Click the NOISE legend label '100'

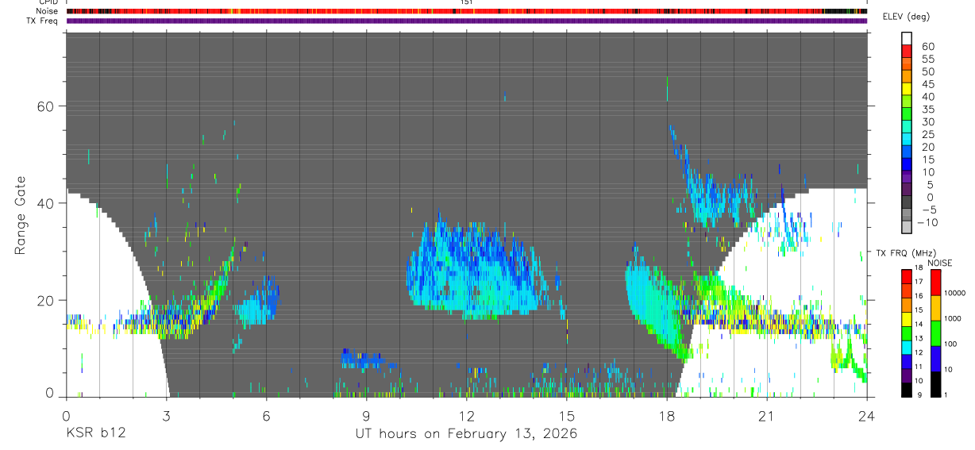point(950,344)
